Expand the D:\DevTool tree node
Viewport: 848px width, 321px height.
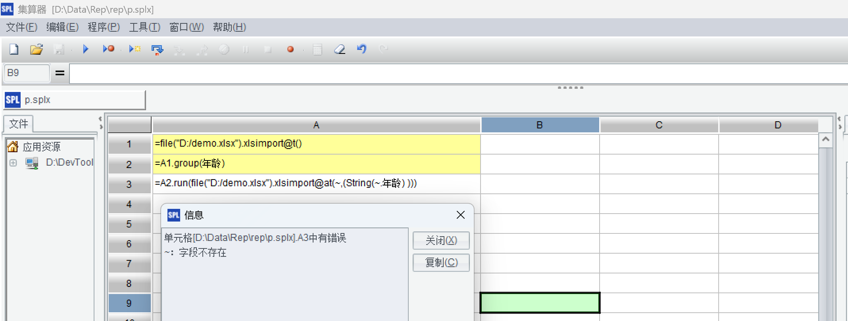(x=13, y=163)
